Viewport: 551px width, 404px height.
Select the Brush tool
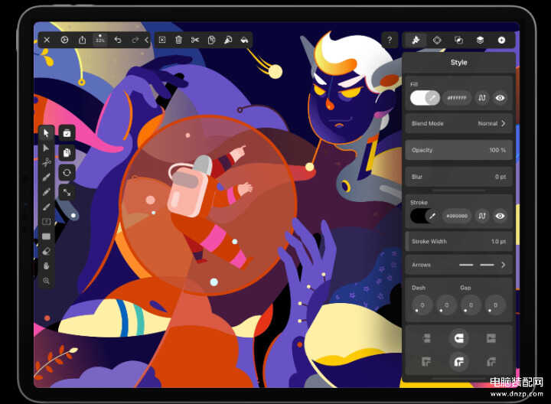(x=46, y=207)
